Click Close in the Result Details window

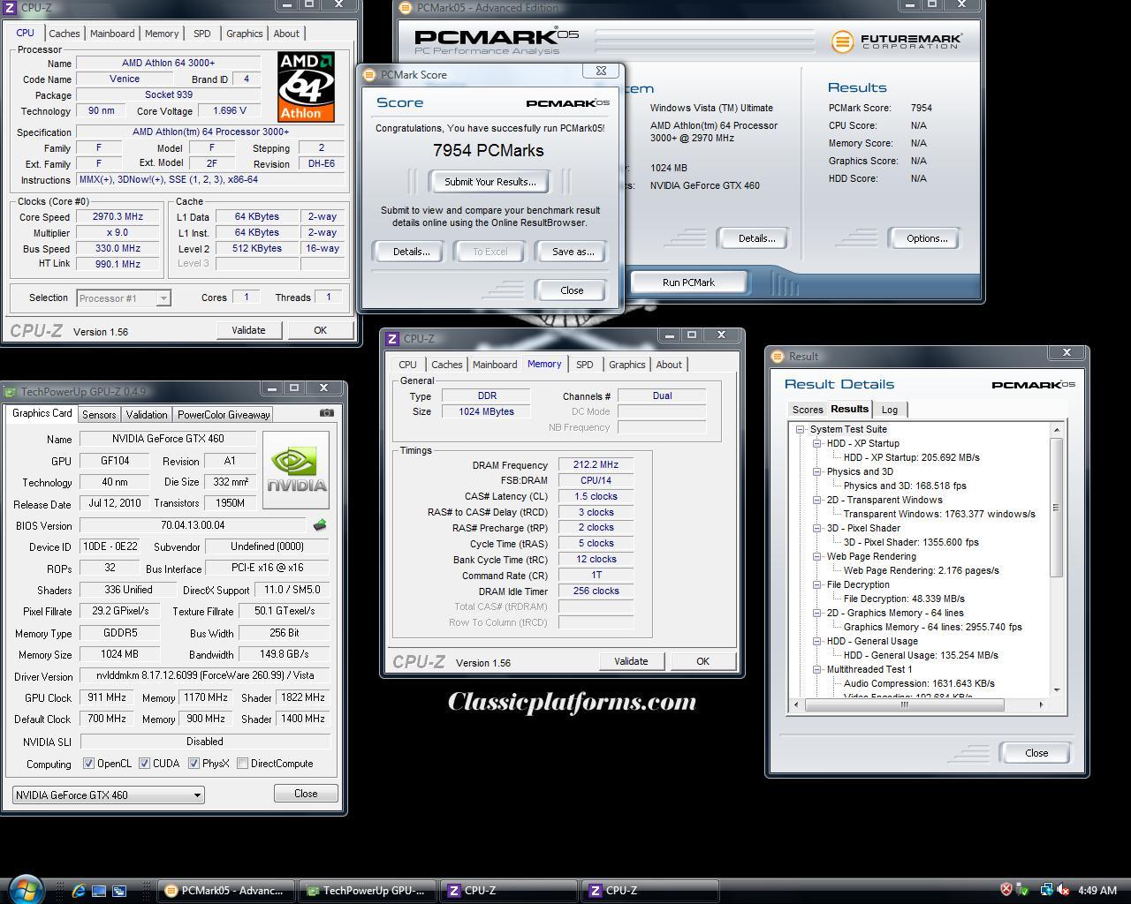click(x=1036, y=753)
